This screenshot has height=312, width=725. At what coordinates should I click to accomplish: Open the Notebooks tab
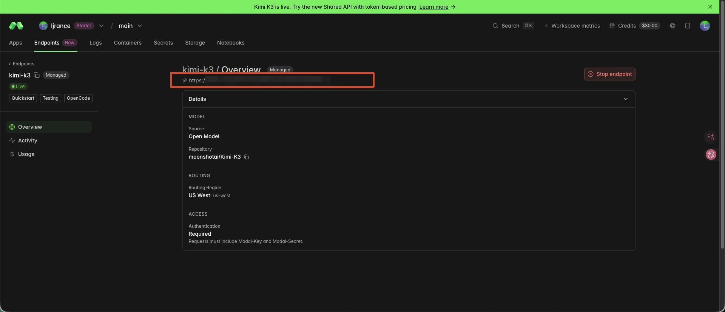(x=231, y=43)
